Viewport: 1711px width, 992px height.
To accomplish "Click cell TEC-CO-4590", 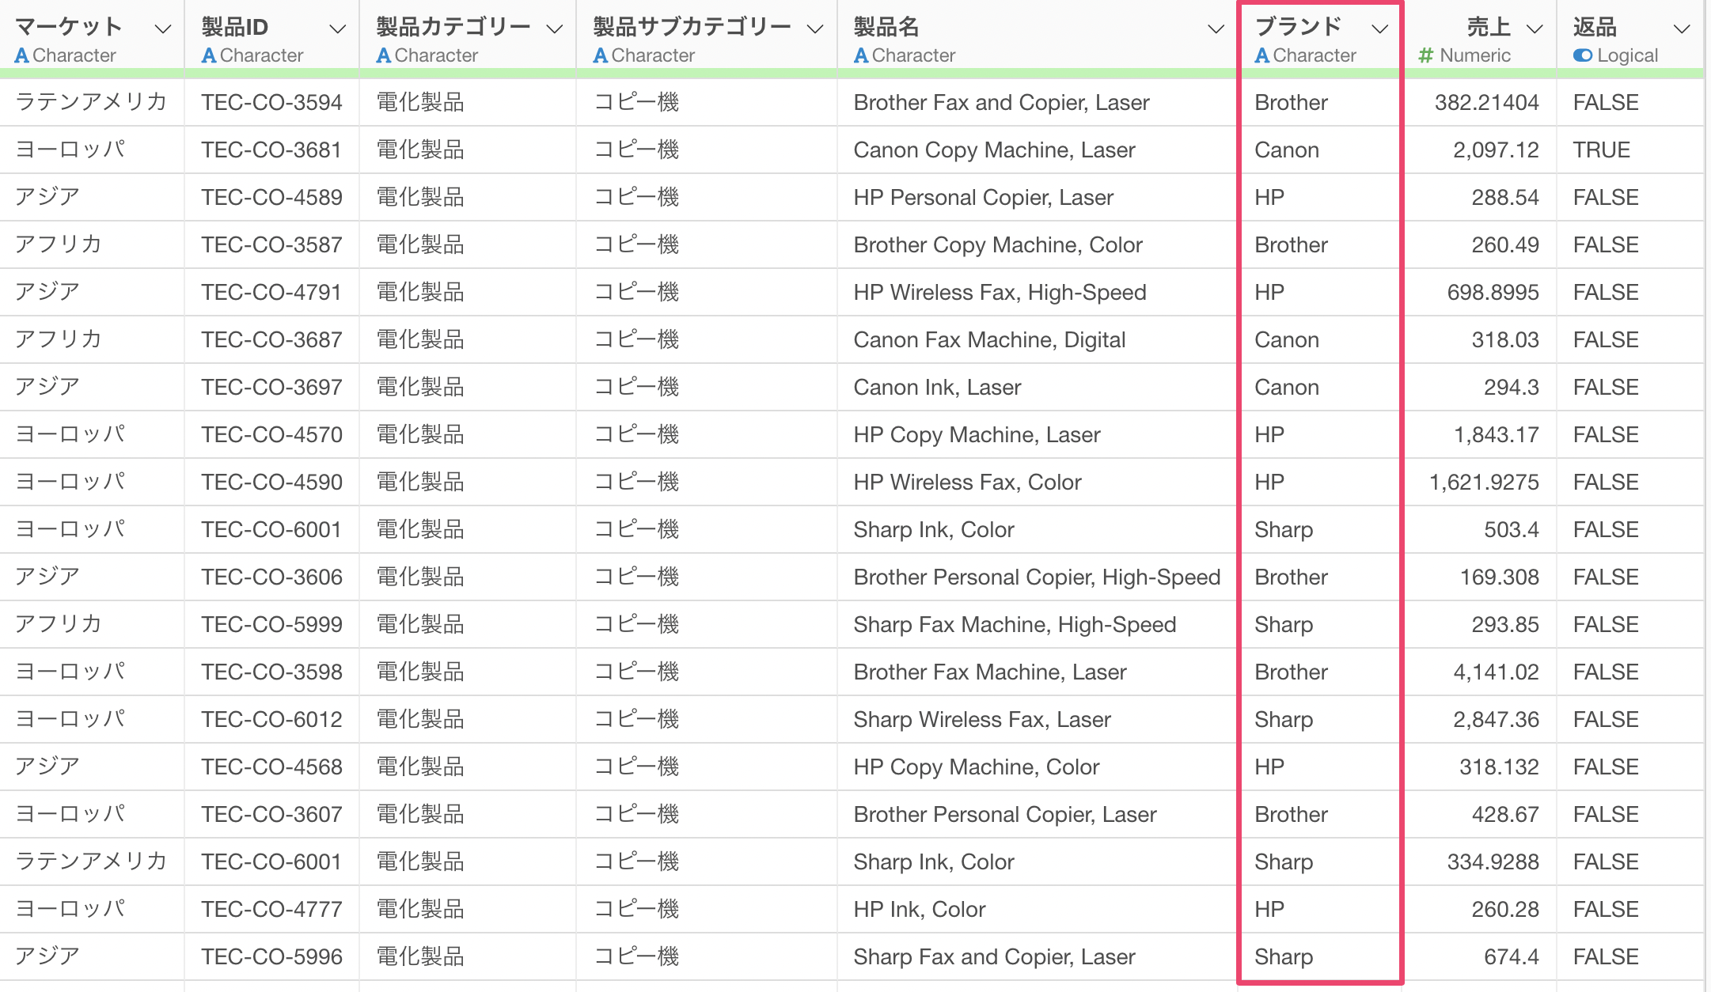I will click(x=271, y=482).
